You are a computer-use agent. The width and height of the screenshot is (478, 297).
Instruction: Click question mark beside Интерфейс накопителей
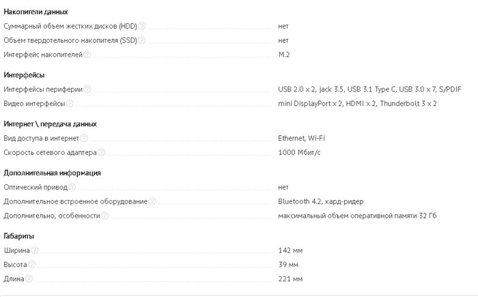pyautogui.click(x=87, y=55)
